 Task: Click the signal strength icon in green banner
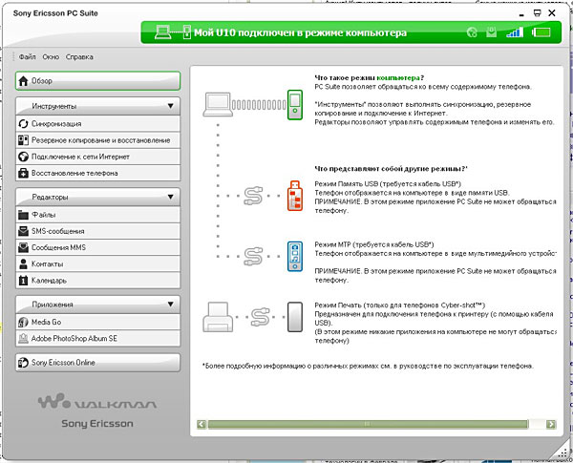pos(515,32)
